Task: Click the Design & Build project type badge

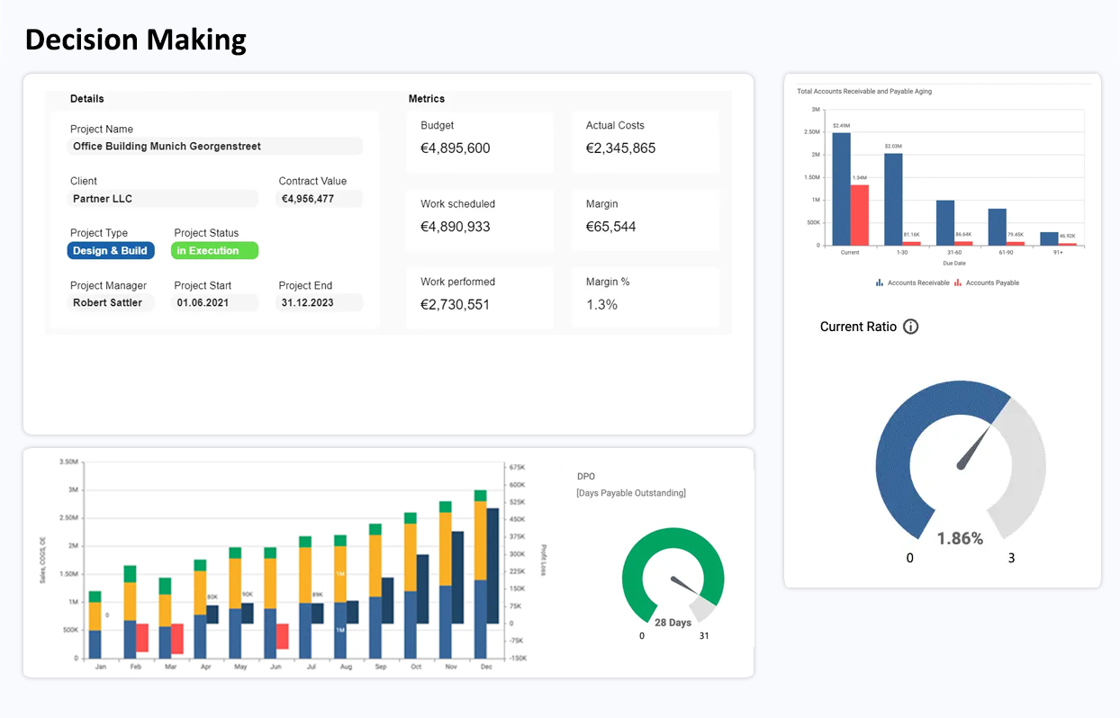Action: click(111, 251)
